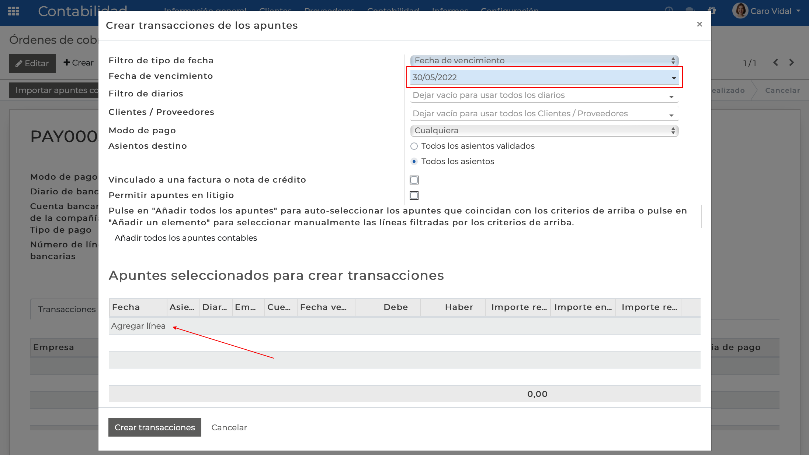Viewport: 809px width, 455px height.
Task: Check Permitir apuntes en litigio
Action: (x=414, y=195)
